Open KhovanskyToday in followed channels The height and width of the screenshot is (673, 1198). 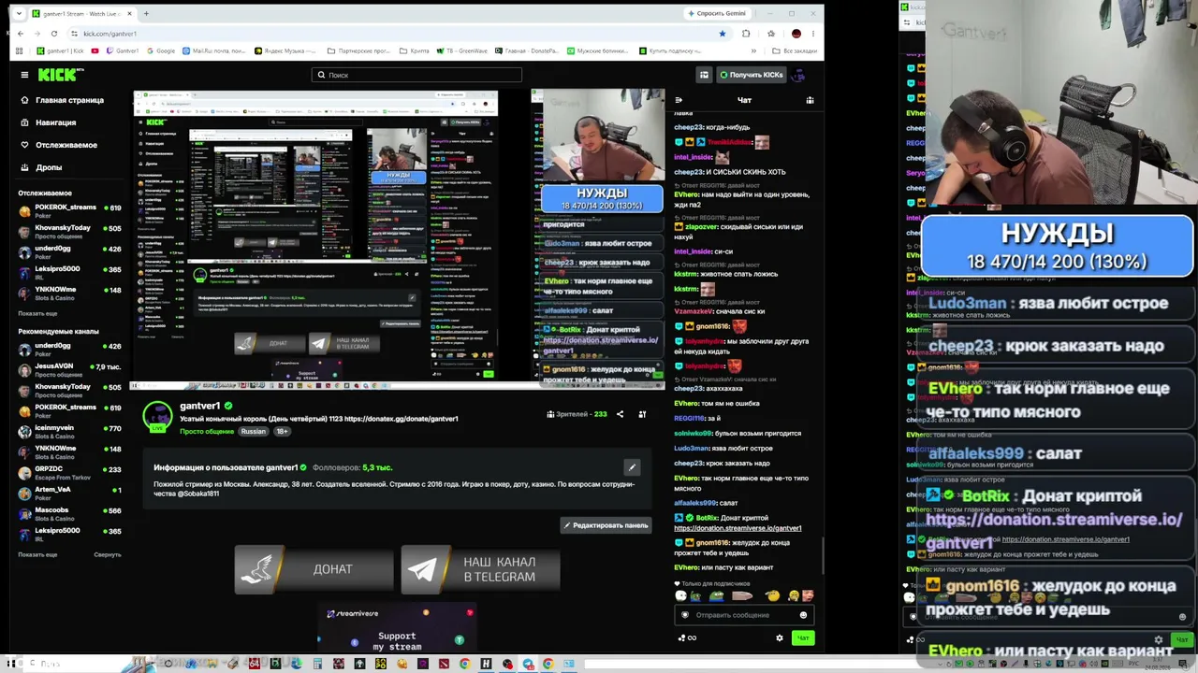[x=70, y=231]
